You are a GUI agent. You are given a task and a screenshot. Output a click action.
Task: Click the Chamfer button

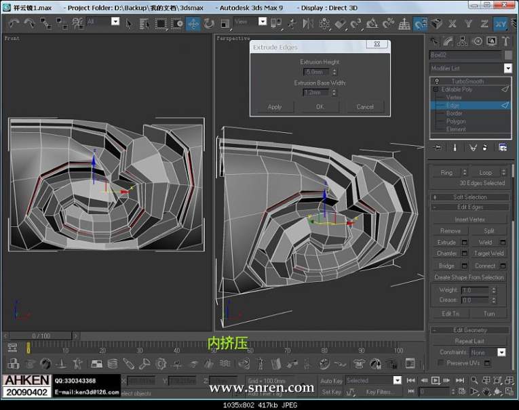446,253
